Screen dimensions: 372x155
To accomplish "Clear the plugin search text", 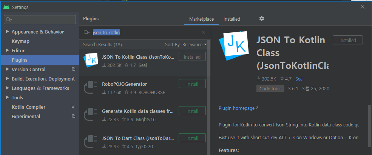I will pos(203,32).
